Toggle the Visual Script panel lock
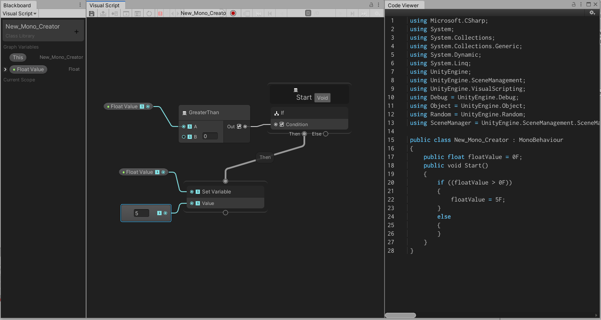The height and width of the screenshot is (320, 601). point(370,4)
